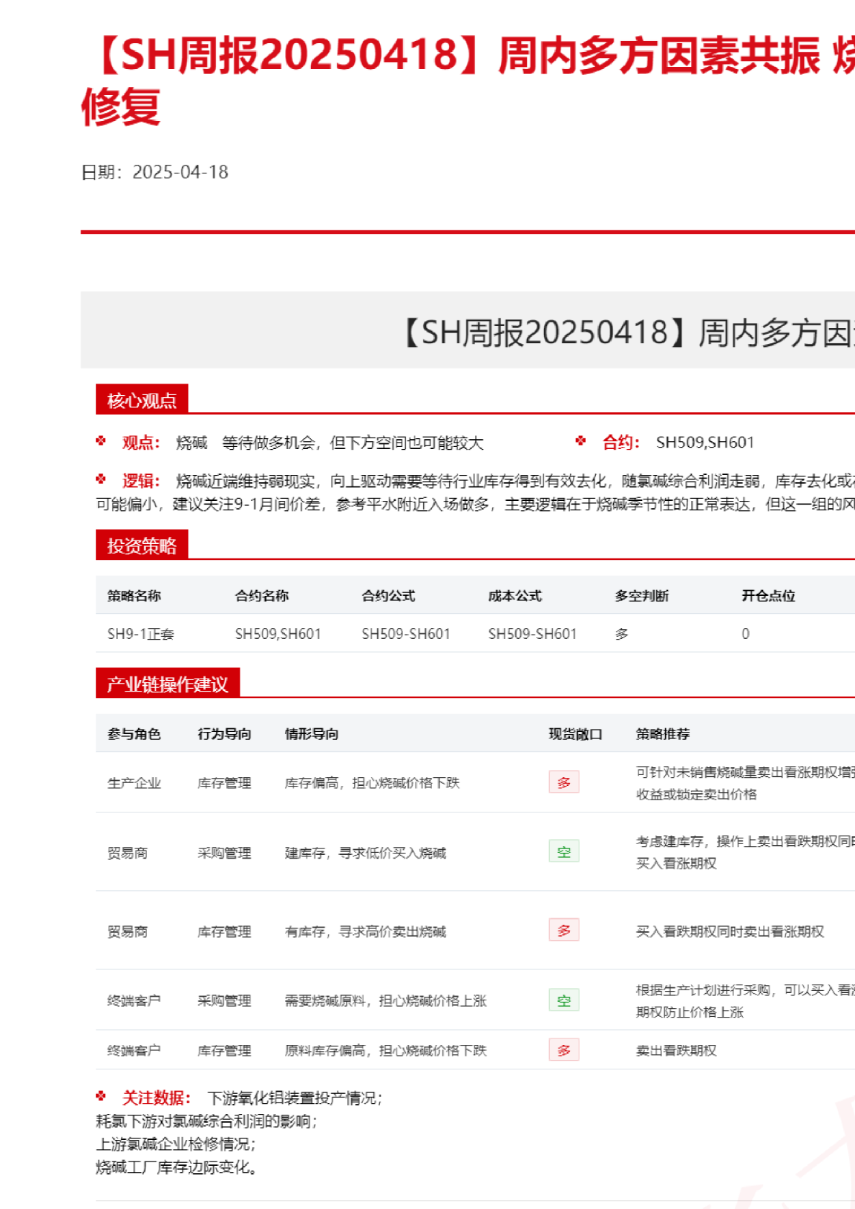Click the red bullet icon before 关注数据
This screenshot has width=855, height=1209.
[101, 1096]
